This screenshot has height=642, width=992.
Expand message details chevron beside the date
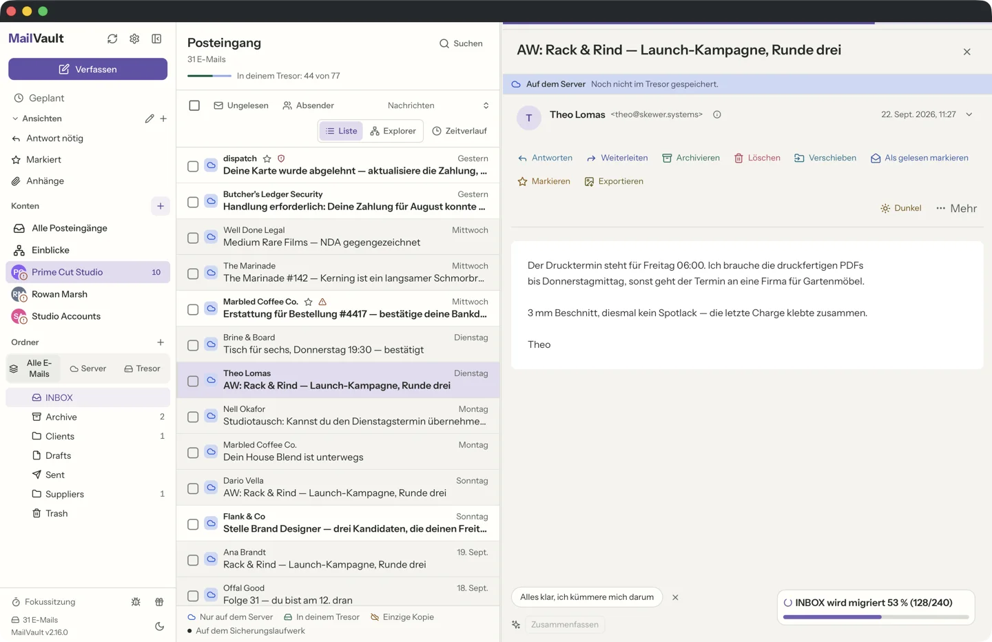pyautogui.click(x=969, y=114)
